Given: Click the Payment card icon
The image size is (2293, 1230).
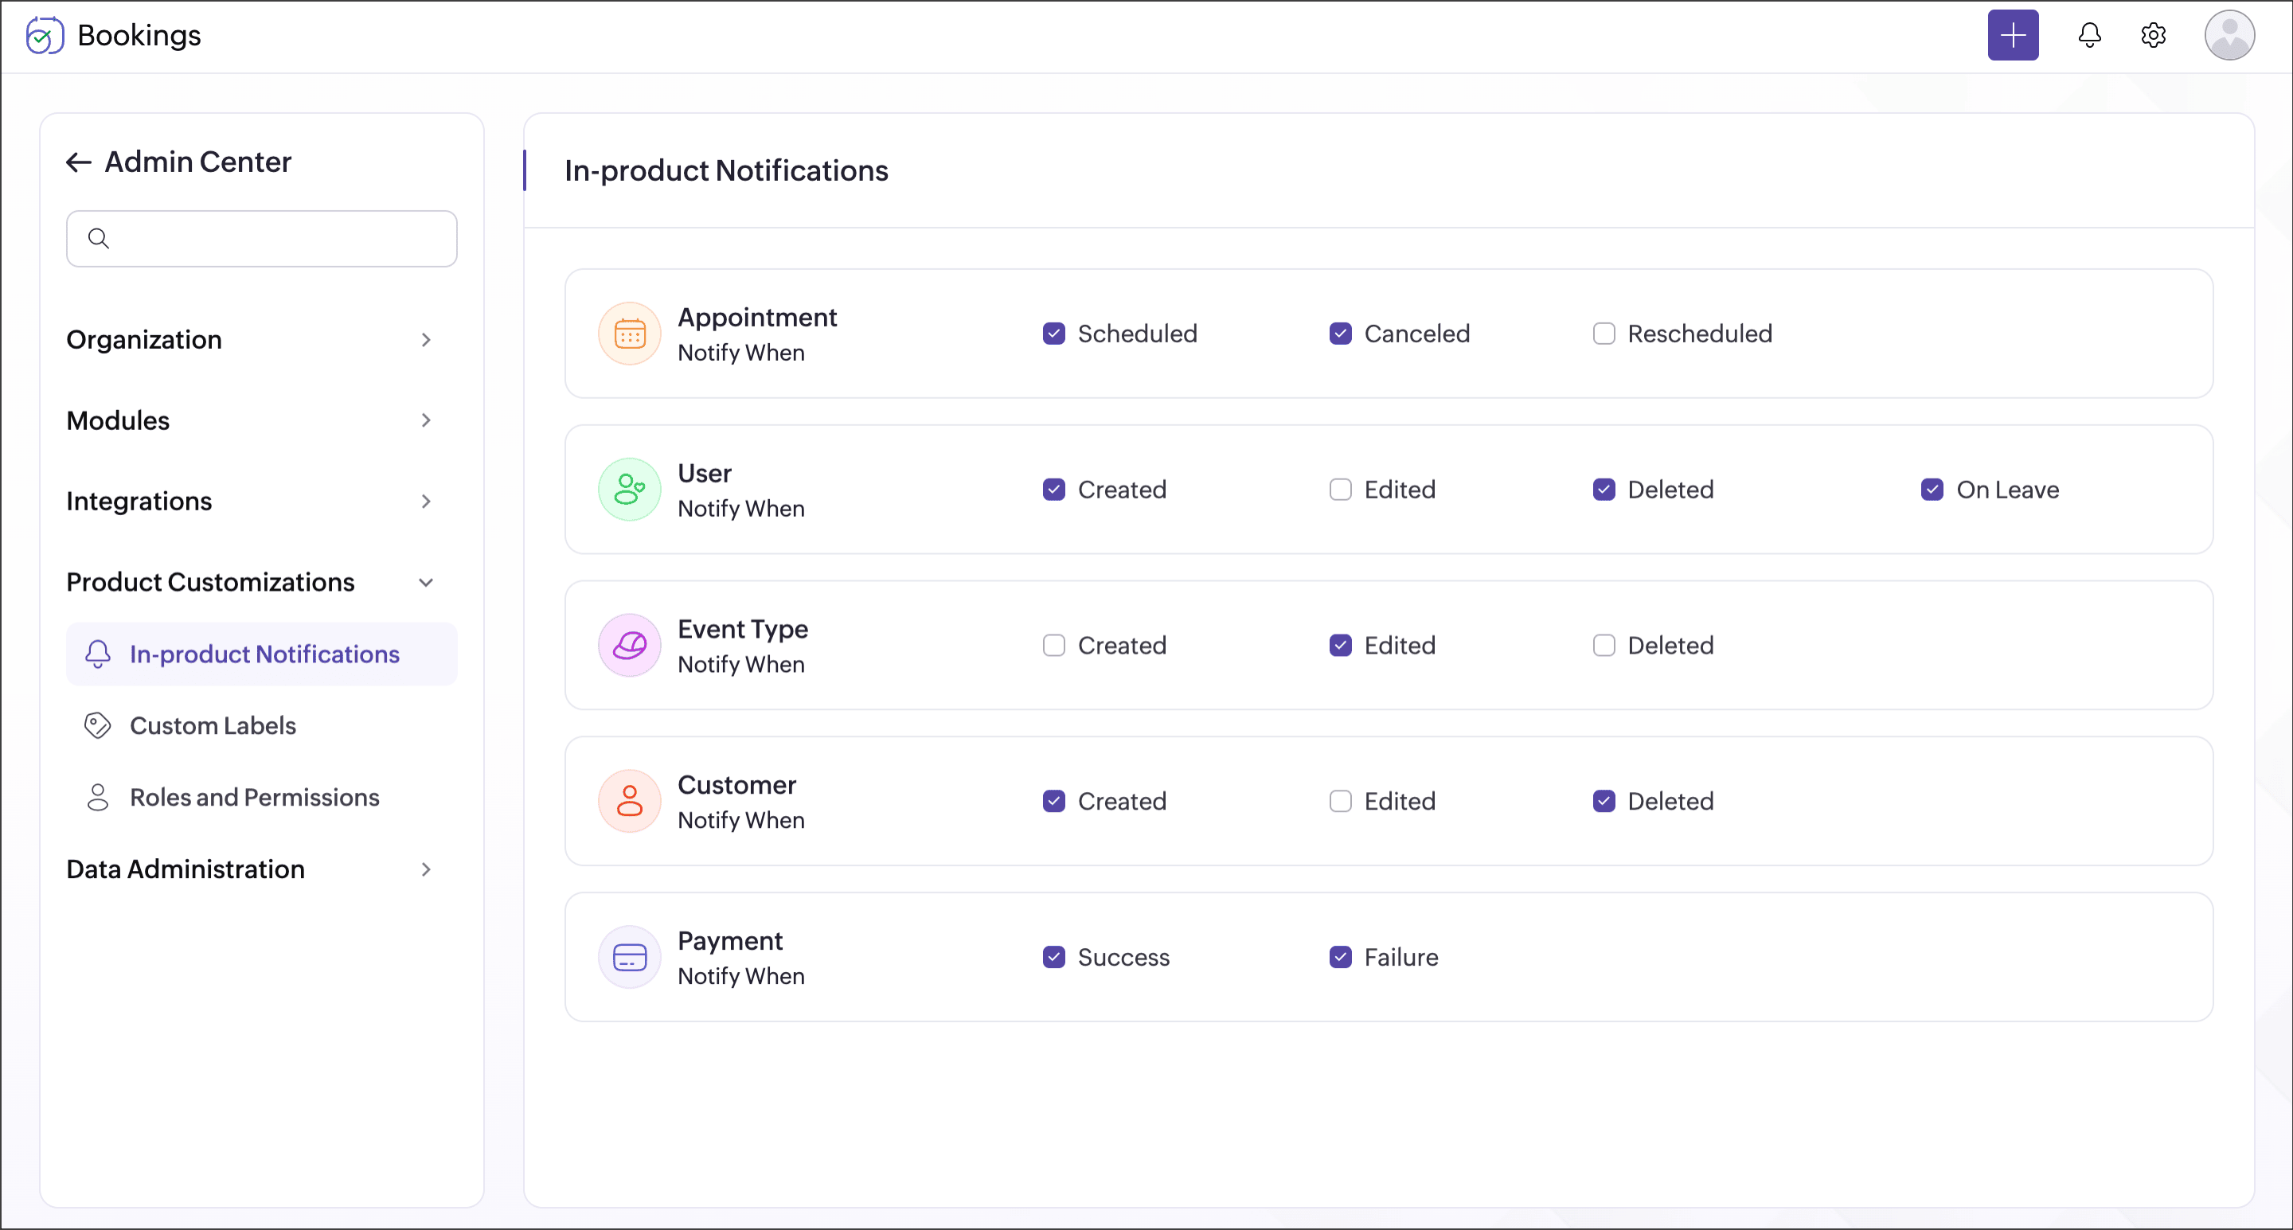Looking at the screenshot, I should pos(629,958).
